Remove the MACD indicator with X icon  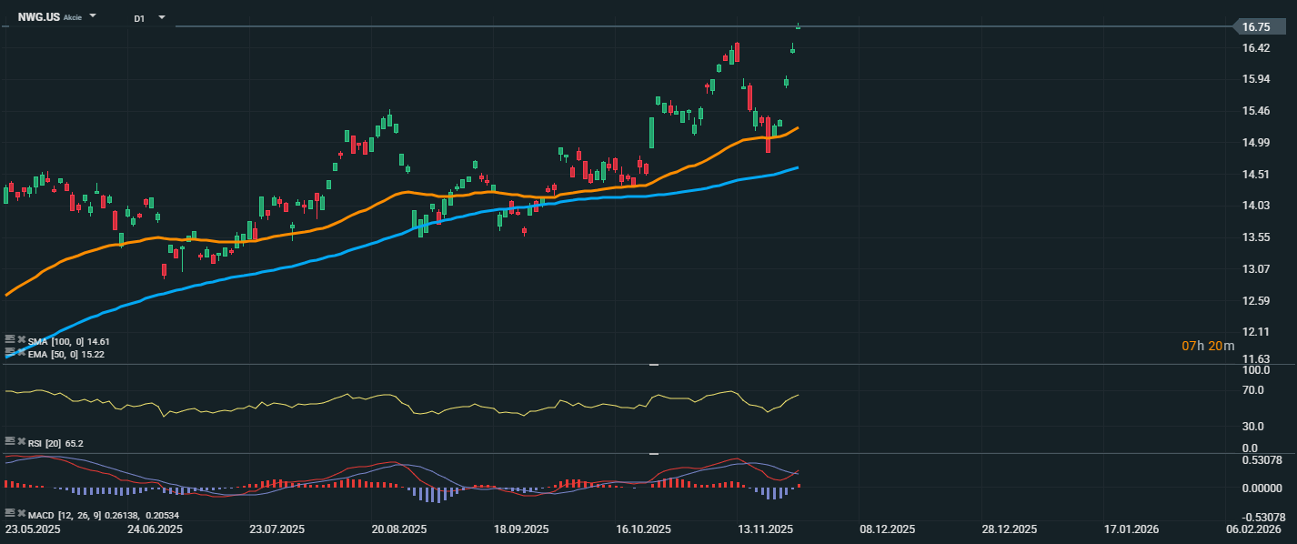(x=21, y=513)
